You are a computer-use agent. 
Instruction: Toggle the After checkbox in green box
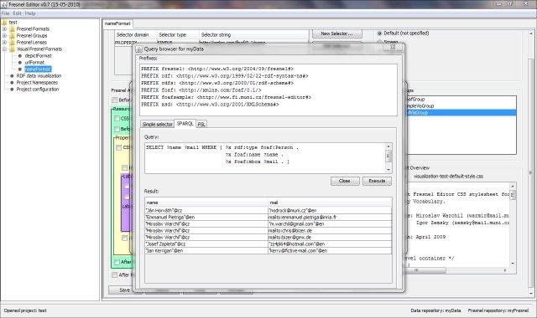[x=117, y=262]
